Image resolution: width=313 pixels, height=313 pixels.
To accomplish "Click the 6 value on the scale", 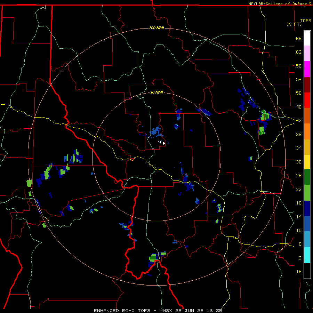I will coord(300,244).
